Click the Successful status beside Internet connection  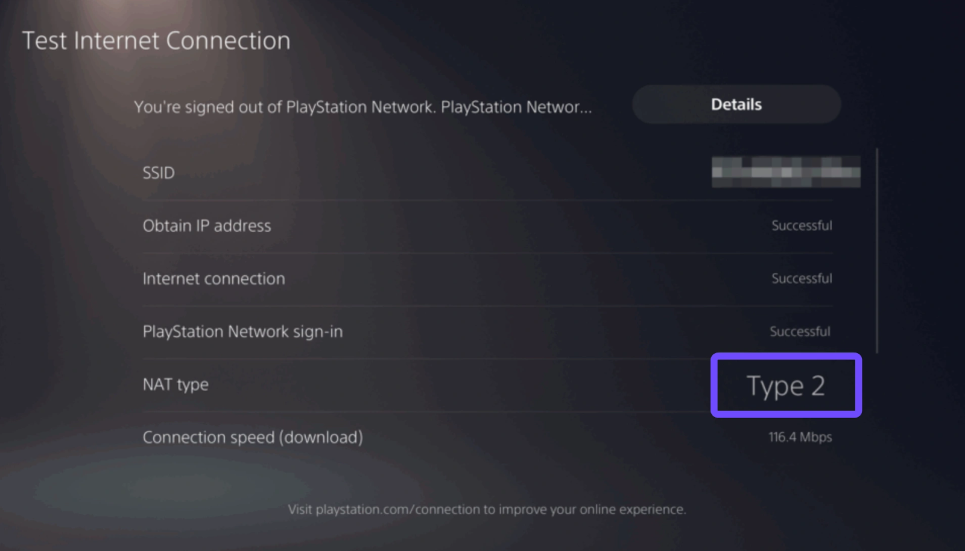pos(802,279)
